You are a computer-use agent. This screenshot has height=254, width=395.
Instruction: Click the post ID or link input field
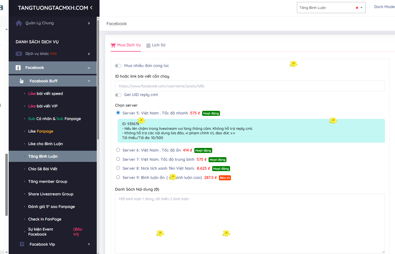pos(250,86)
